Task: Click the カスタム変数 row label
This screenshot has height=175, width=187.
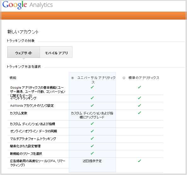Action: (19, 113)
